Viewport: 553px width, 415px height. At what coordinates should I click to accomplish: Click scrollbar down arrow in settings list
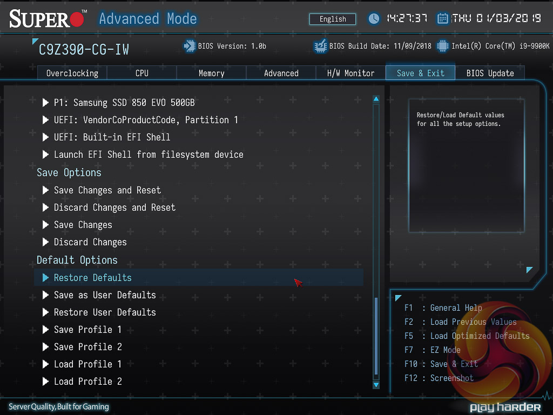[x=376, y=384]
